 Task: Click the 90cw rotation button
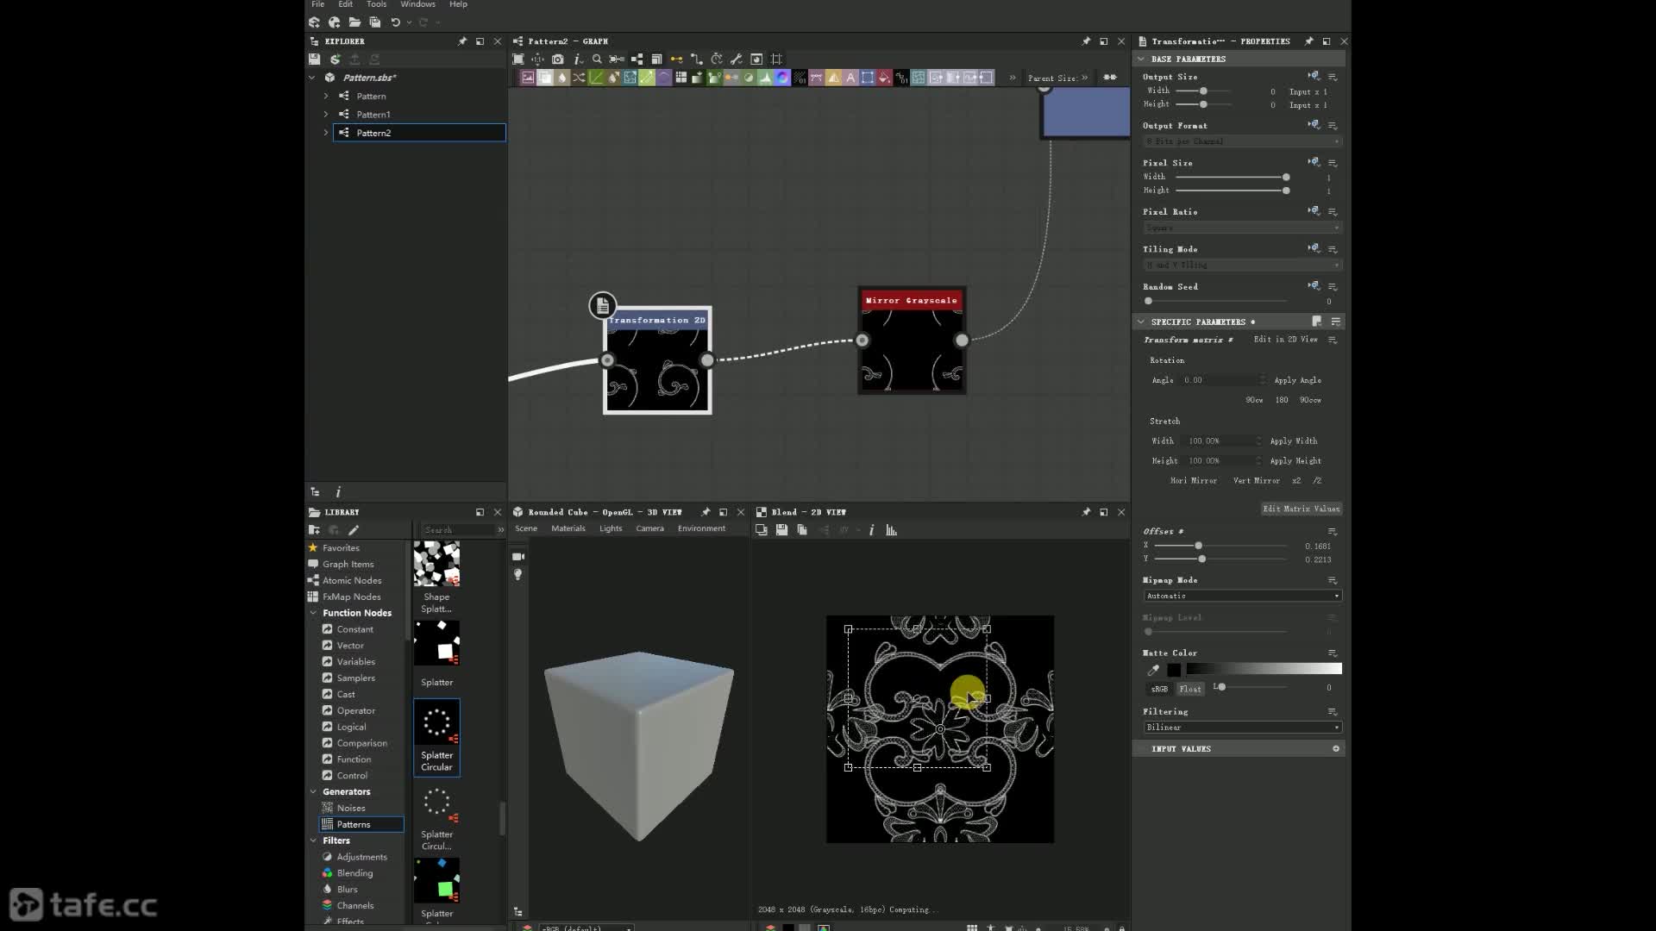click(1254, 400)
